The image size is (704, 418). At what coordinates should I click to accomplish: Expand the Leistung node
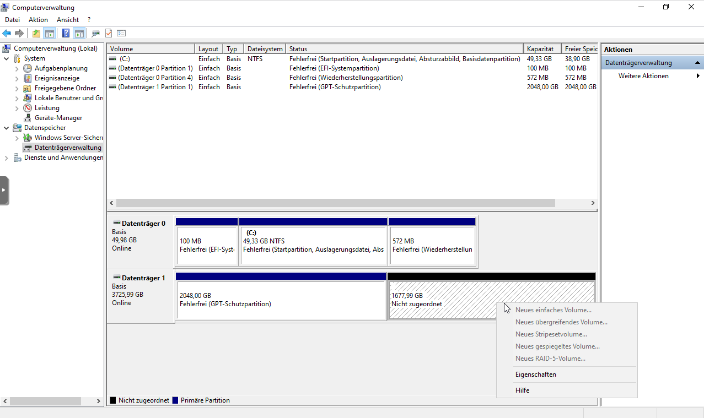pos(17,108)
